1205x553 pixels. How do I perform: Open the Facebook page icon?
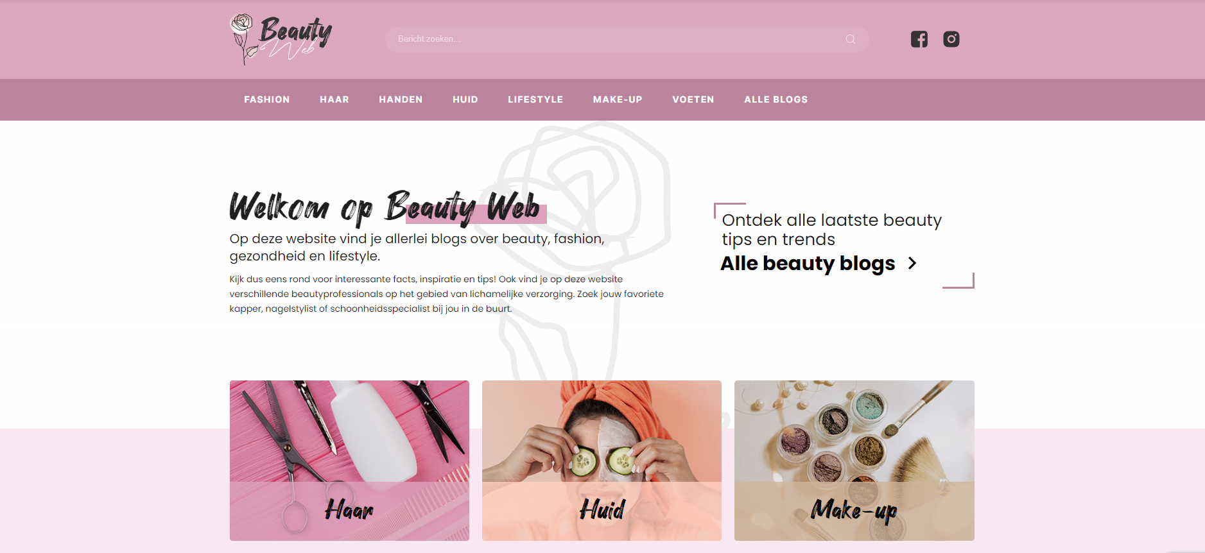tap(919, 39)
